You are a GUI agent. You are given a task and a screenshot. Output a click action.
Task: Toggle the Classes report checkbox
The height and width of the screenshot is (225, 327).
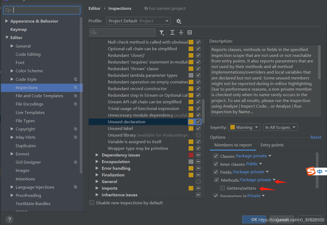point(216,156)
